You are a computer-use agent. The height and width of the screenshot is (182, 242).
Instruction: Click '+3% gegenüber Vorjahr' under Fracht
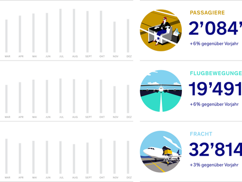coord(214,165)
